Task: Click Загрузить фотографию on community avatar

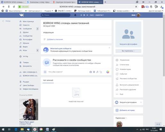Action: tap(128, 44)
